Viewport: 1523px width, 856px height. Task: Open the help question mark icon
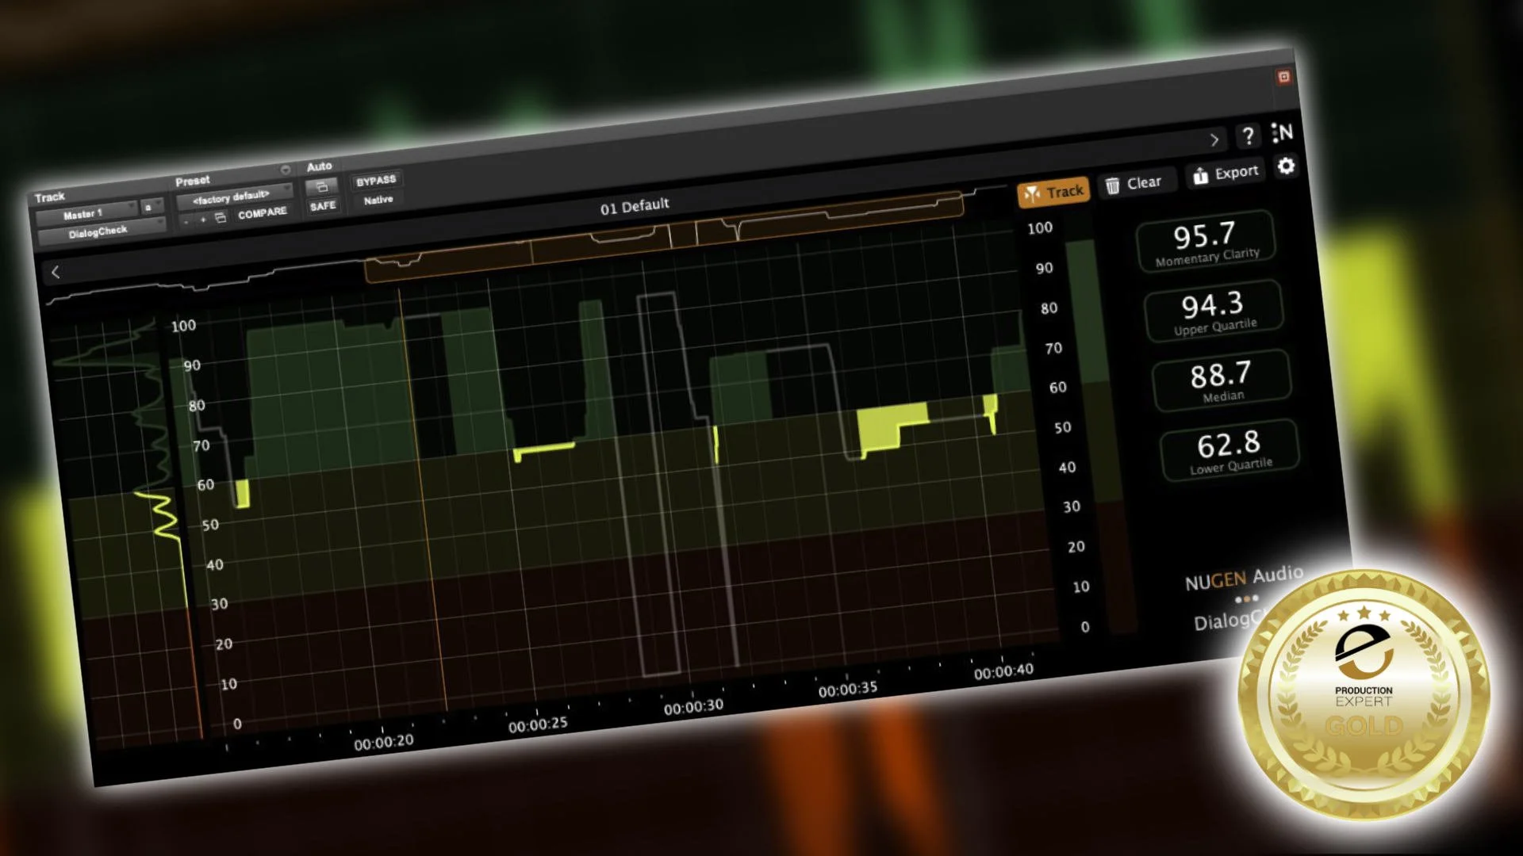[1248, 136]
